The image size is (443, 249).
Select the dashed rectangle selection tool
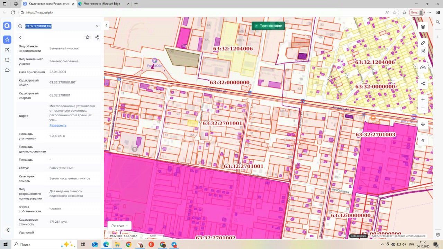tap(7, 60)
